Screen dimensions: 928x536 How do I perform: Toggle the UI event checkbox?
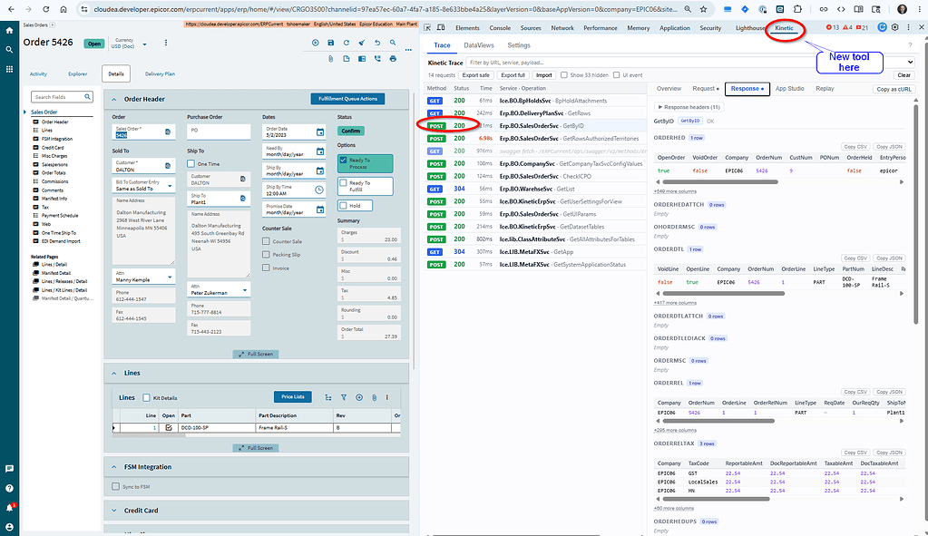[x=616, y=75]
